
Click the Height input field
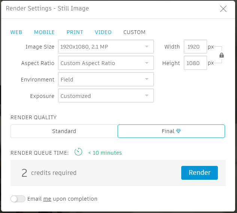195,63
